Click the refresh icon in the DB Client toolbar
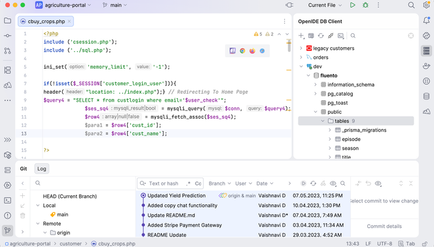Image resolution: width=434 pixels, height=247 pixels. point(321,36)
